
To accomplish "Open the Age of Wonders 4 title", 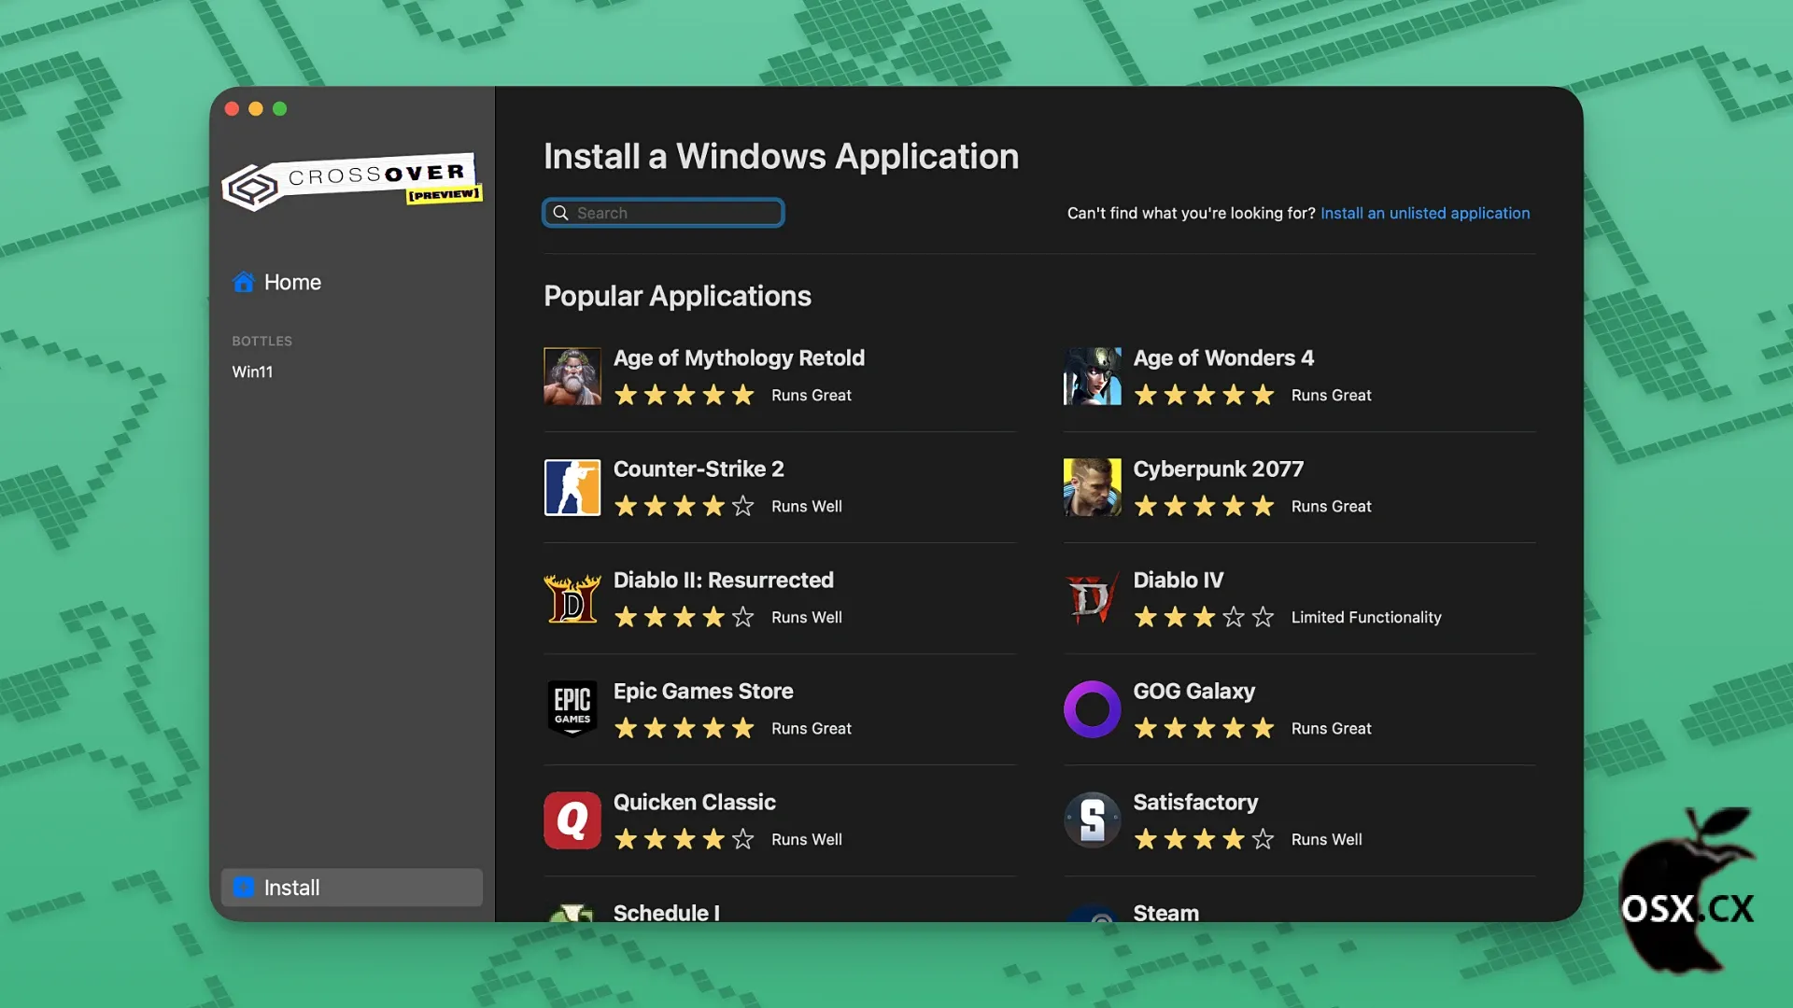I will [1223, 358].
